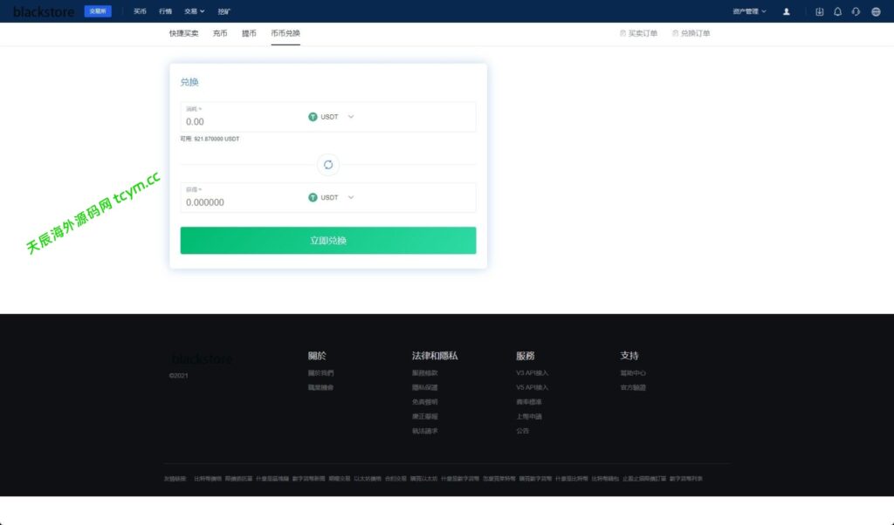Click the blue 交易所 button
Screen dimensions: 894x525
(98, 11)
